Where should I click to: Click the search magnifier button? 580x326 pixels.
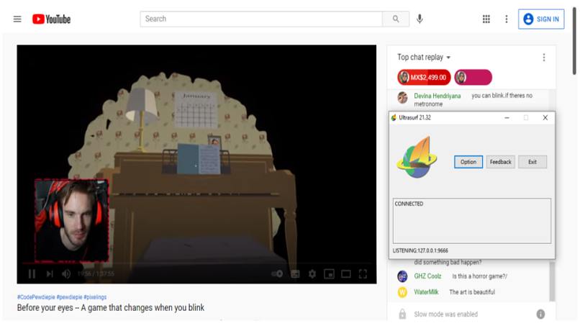tap(396, 19)
